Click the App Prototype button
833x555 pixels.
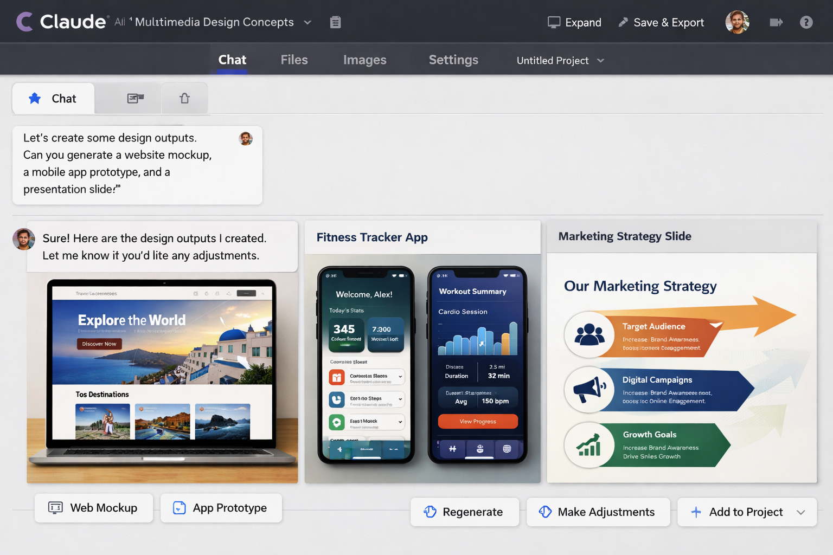[x=221, y=508]
